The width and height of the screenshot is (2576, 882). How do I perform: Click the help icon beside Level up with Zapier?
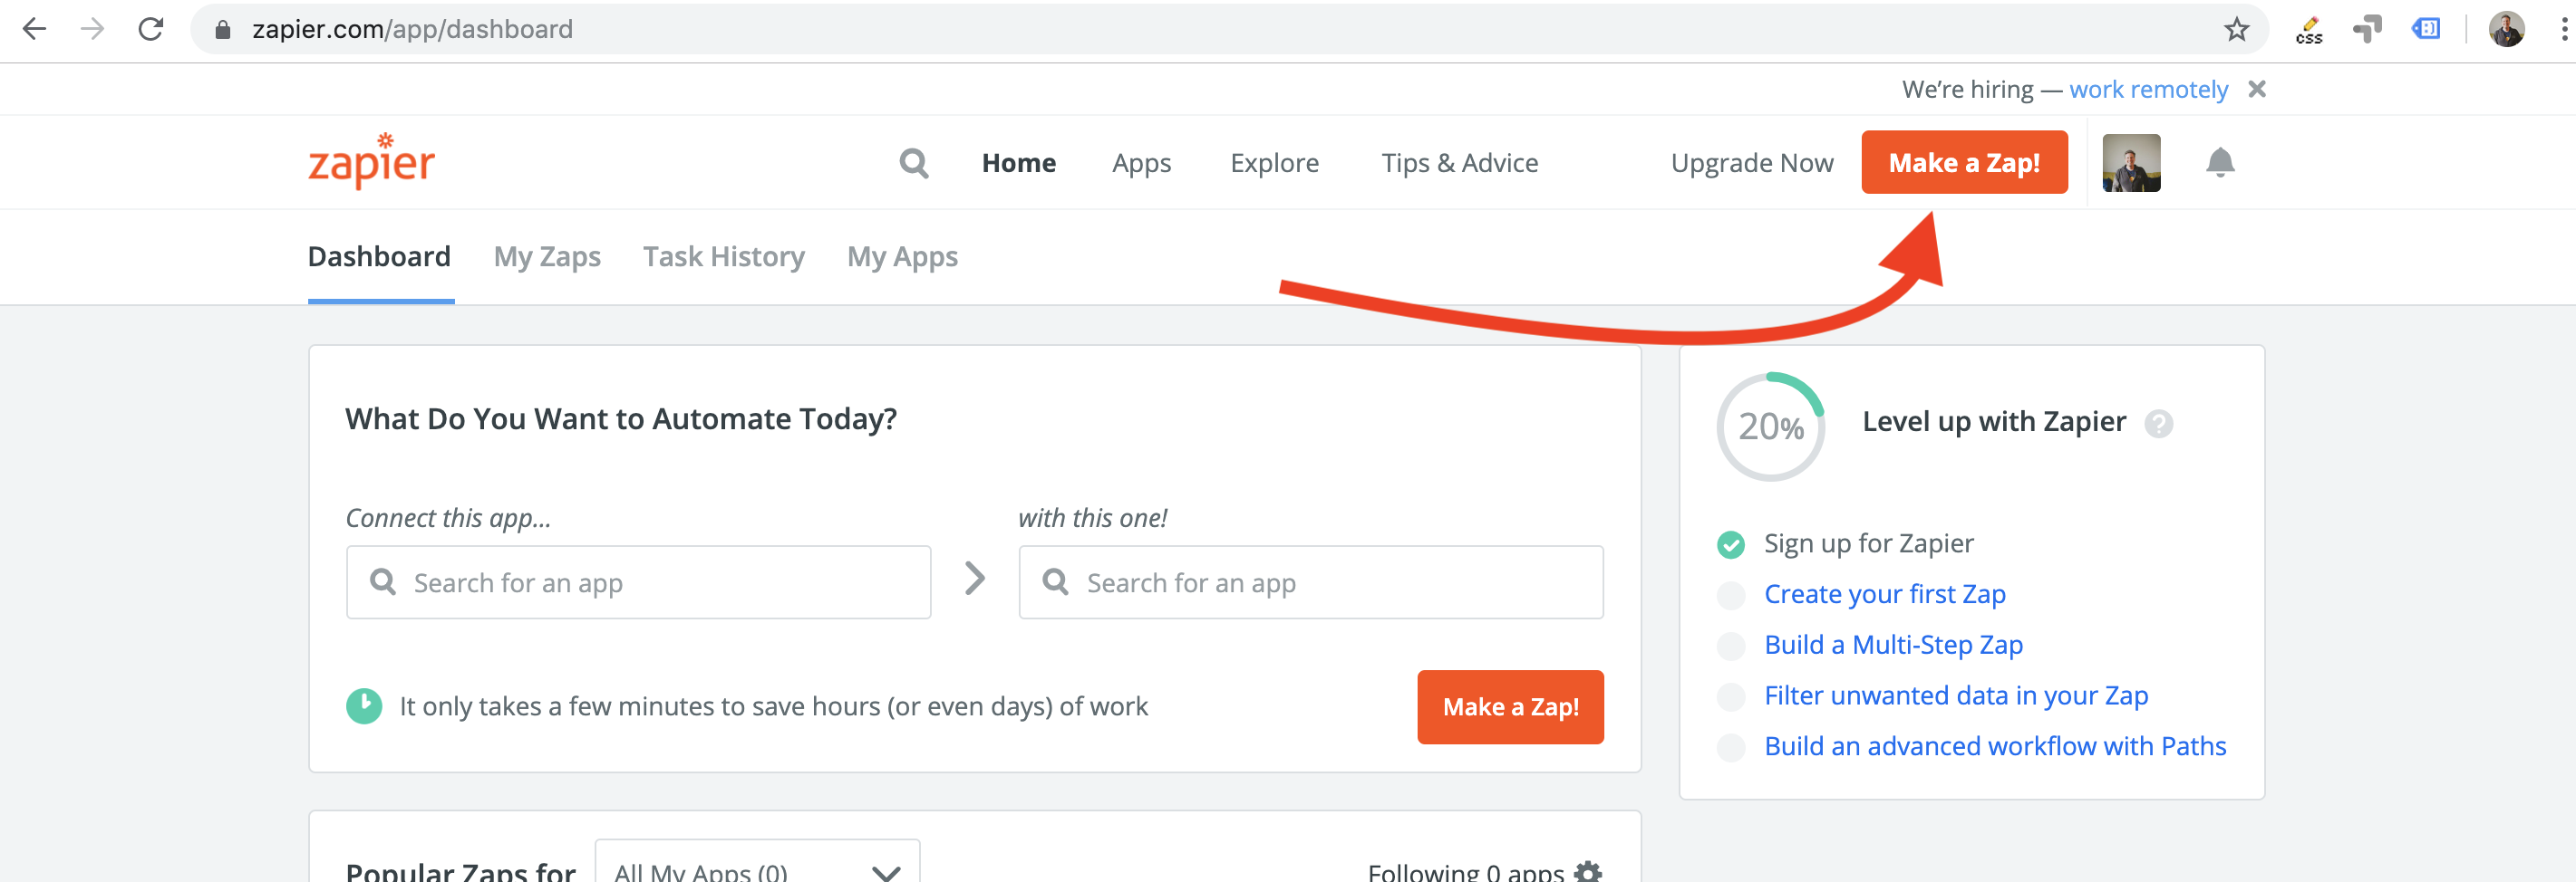point(2158,424)
